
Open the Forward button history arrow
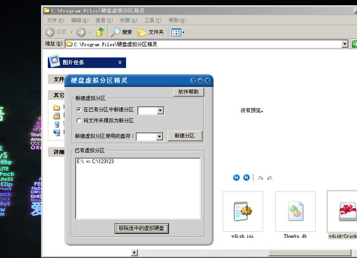click(90, 32)
